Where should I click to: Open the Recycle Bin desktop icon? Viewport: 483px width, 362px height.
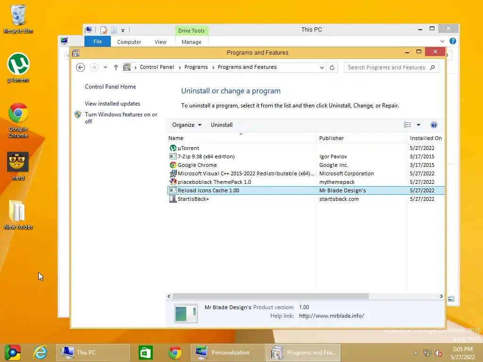tap(18, 19)
